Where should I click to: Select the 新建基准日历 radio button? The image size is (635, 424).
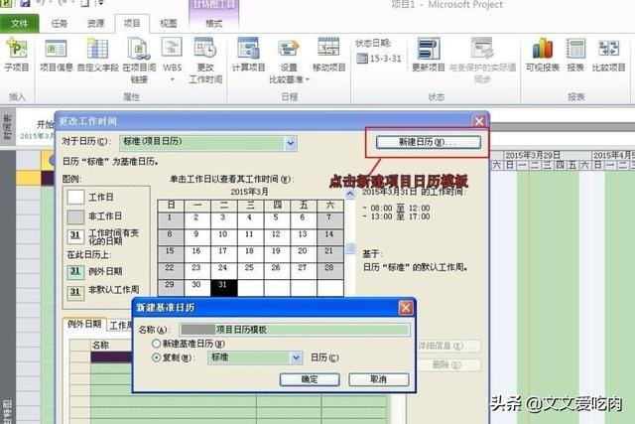tap(156, 344)
